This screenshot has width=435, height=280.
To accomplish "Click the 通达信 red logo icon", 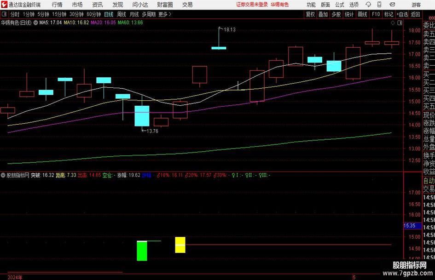I will 4,5.
